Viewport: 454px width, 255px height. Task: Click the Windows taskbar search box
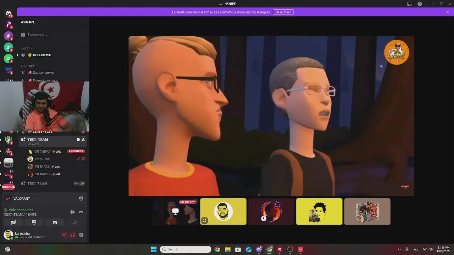[186, 249]
